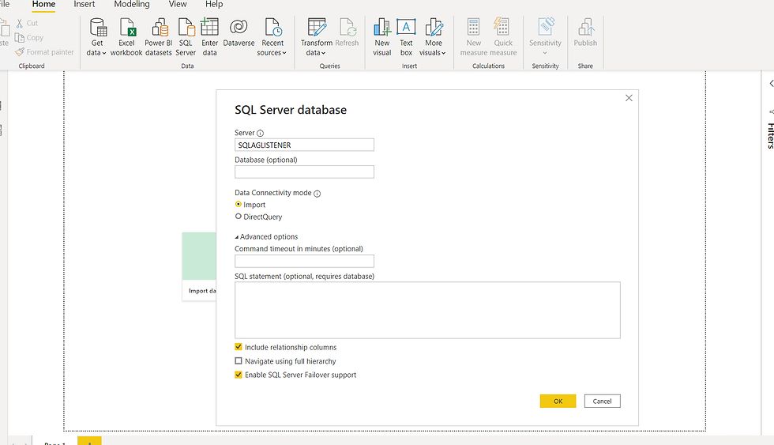Click the SQL statement text area
774x445 pixels.
pos(427,310)
